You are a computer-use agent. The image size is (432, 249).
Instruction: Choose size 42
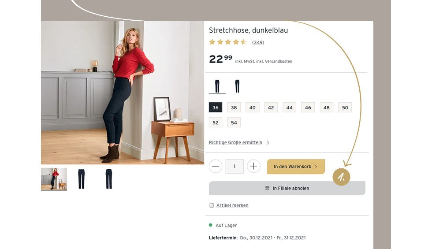[271, 108]
